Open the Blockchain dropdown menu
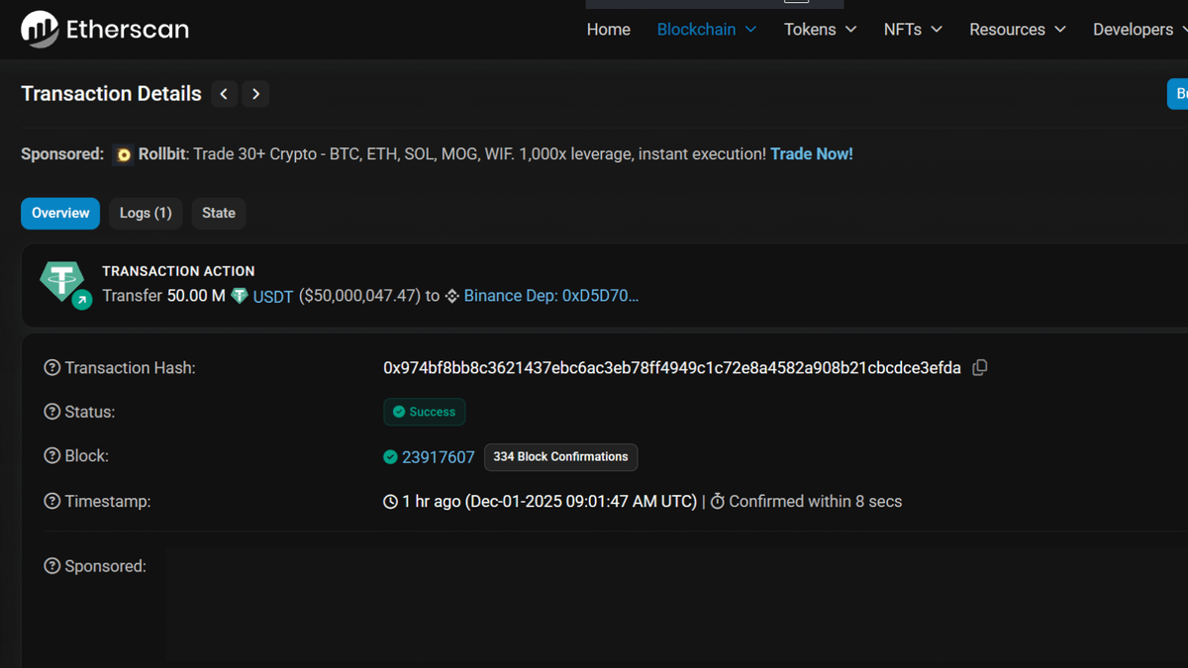 [706, 30]
